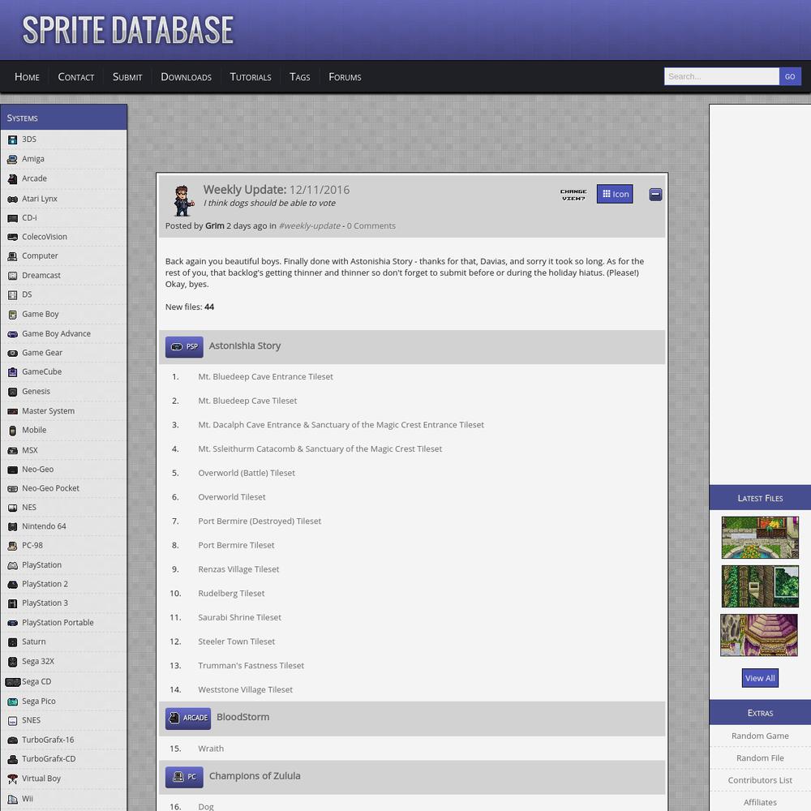Open the PSP system badge for Astonishia Story

point(184,346)
